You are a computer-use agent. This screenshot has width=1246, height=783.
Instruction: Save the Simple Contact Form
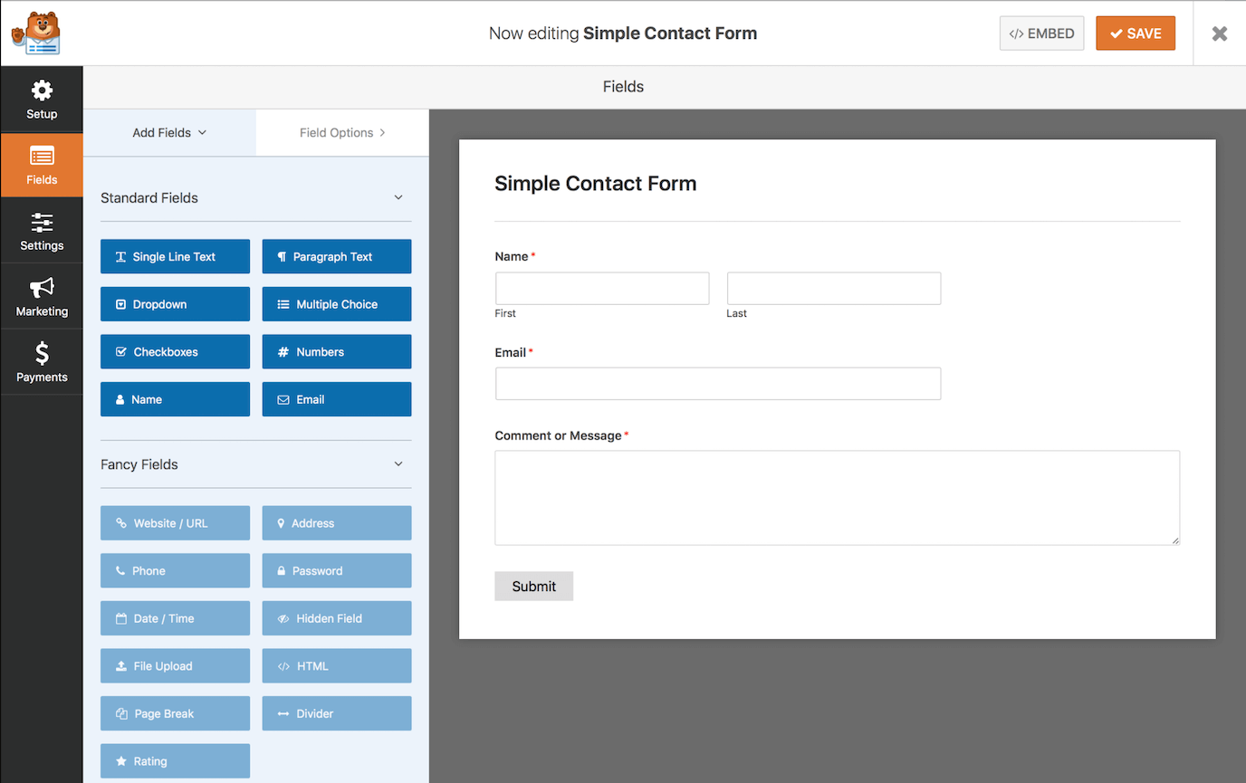click(1136, 33)
